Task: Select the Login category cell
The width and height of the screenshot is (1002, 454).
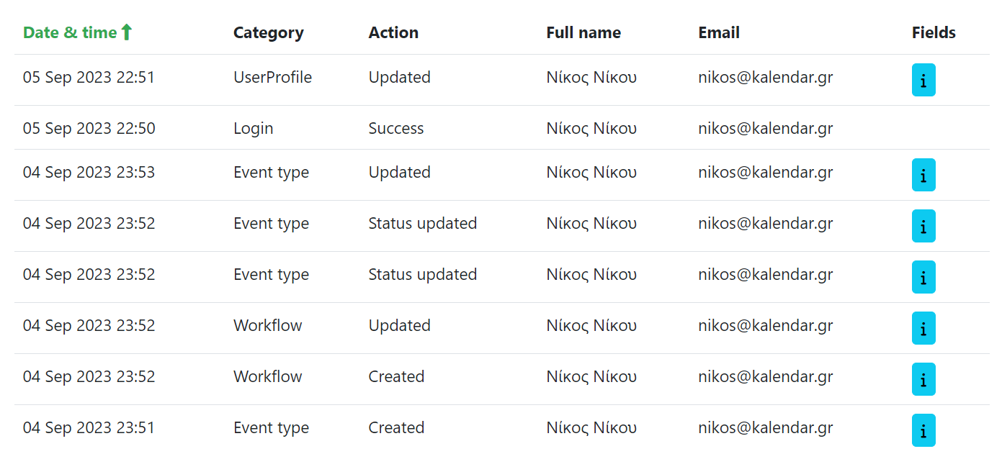Action: (x=254, y=129)
